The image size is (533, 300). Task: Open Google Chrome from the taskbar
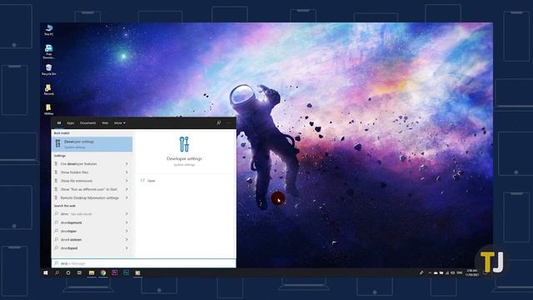(x=103, y=272)
